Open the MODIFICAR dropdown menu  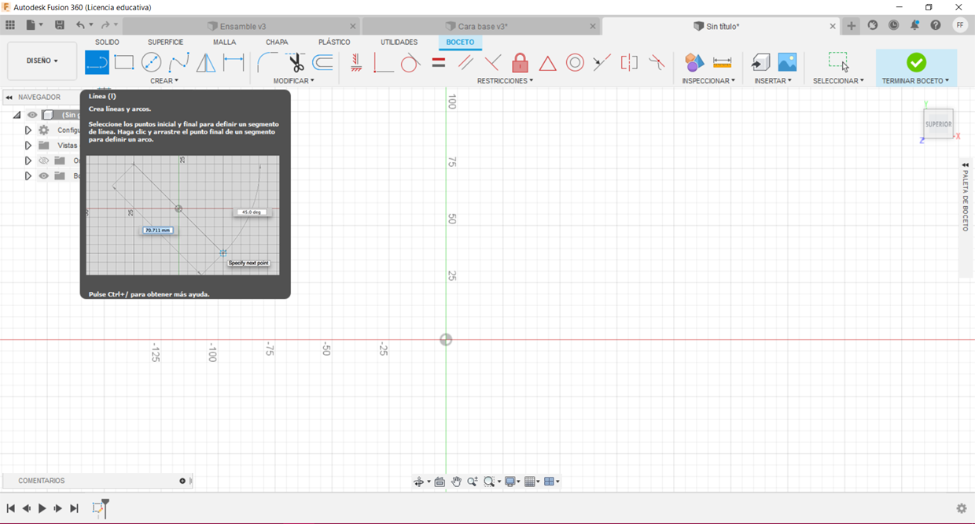[294, 80]
